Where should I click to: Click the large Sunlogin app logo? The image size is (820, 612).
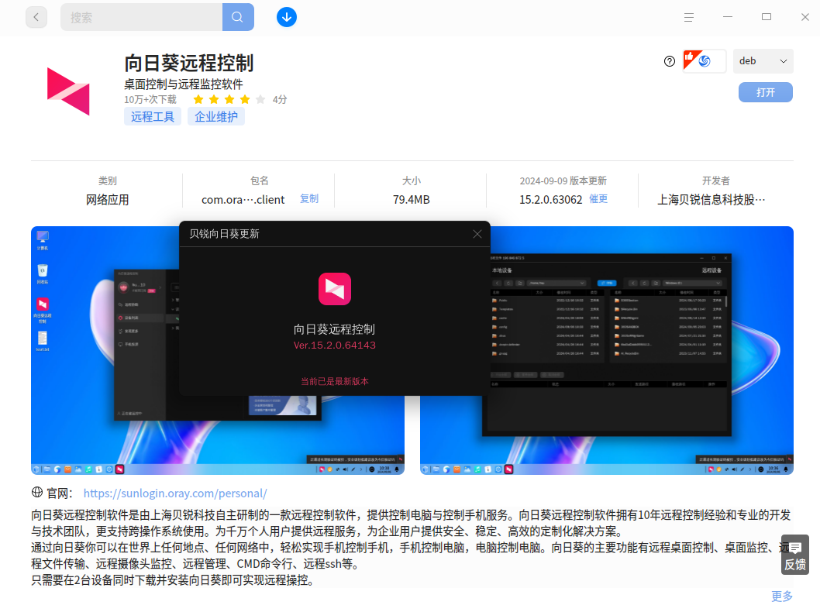click(x=68, y=91)
